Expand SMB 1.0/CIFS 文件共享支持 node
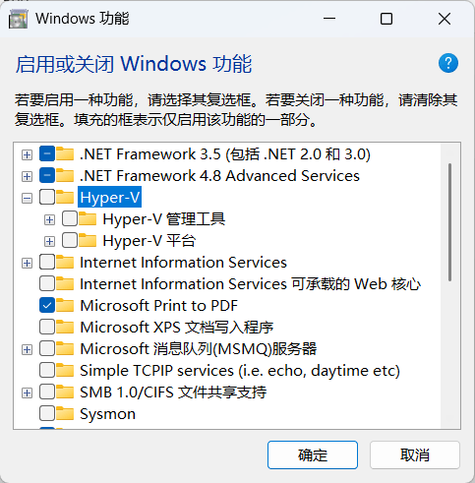The image size is (475, 483). [x=27, y=392]
